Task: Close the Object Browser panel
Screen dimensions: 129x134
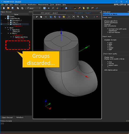Action: pos(31,12)
